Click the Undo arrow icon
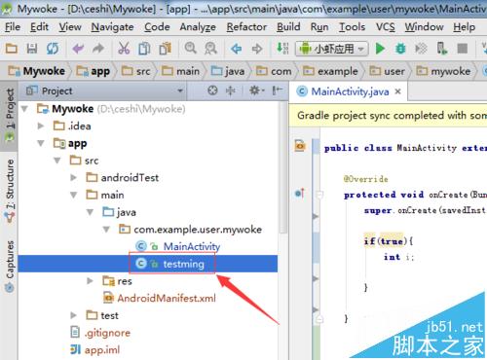Image resolution: width=487 pixels, height=360 pixels. point(78,49)
